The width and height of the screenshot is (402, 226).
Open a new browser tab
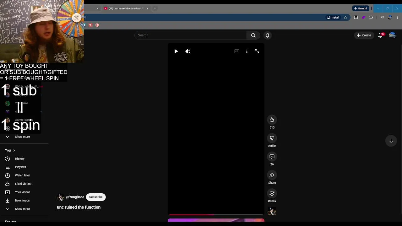[x=155, y=8]
